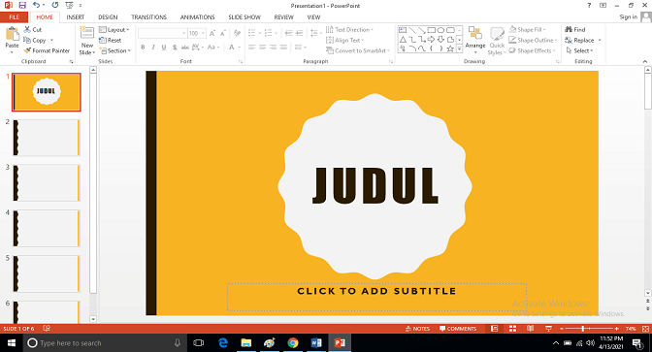Expand the Layout dropdown
The image size is (652, 352).
(x=114, y=30)
